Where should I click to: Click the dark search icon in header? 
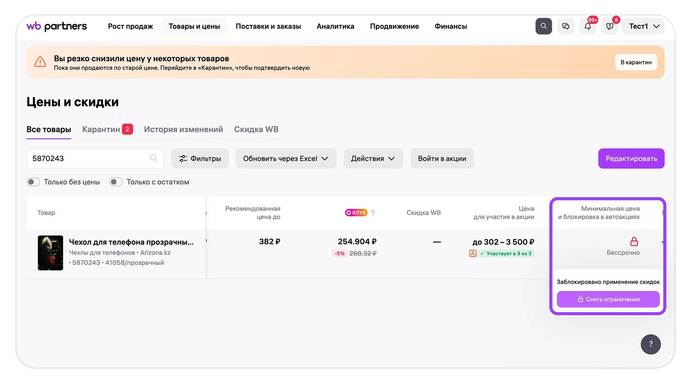(544, 26)
